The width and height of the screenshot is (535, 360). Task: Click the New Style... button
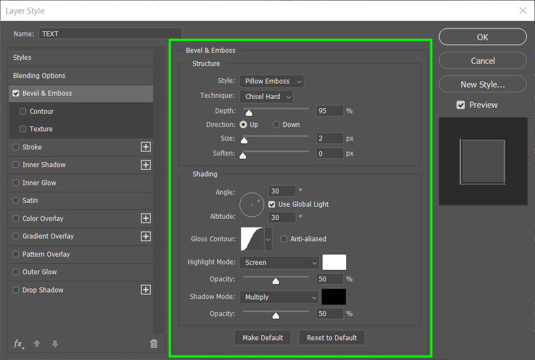483,84
